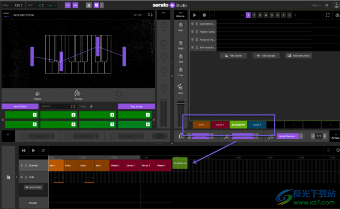340x209 pixels.
Task: Toggle the loop icon in the song view
Action: pyautogui.click(x=43, y=150)
